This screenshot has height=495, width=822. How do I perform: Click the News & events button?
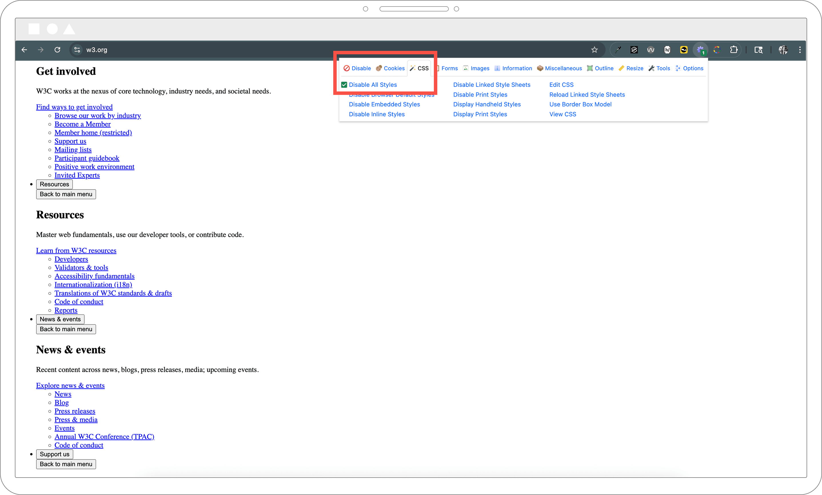pos(60,320)
